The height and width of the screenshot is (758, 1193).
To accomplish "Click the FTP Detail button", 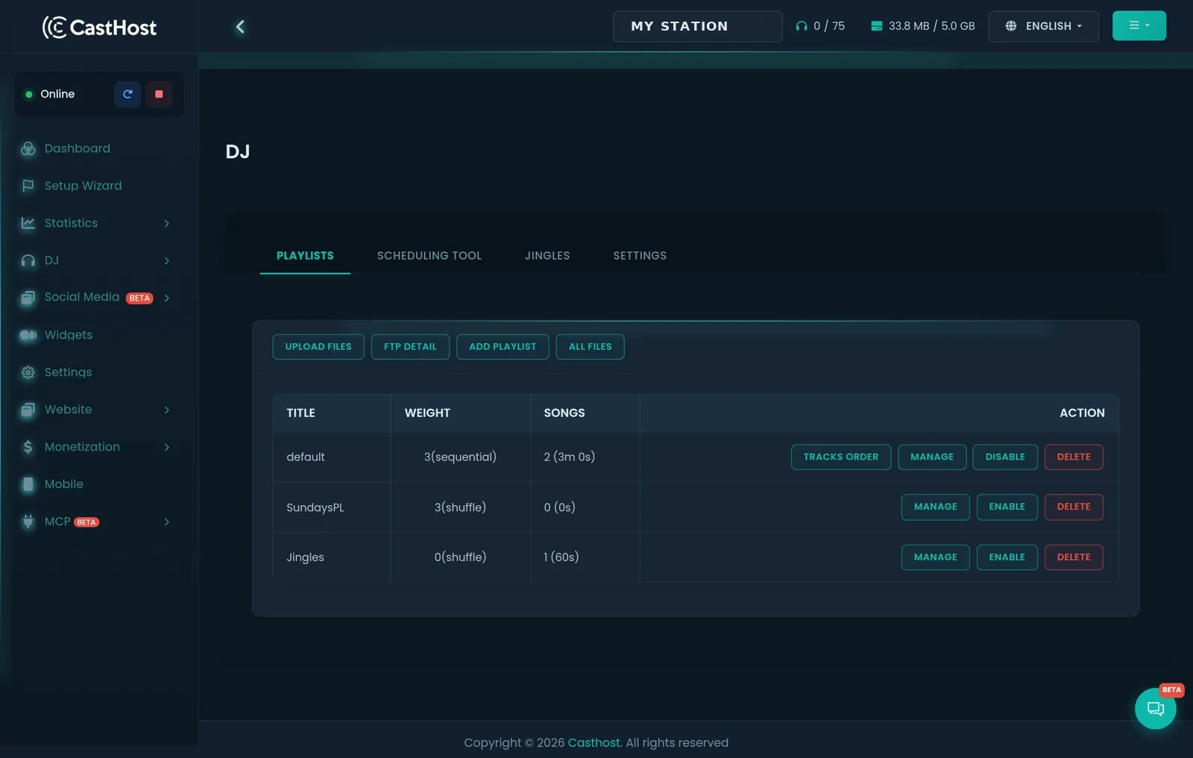I will (410, 347).
